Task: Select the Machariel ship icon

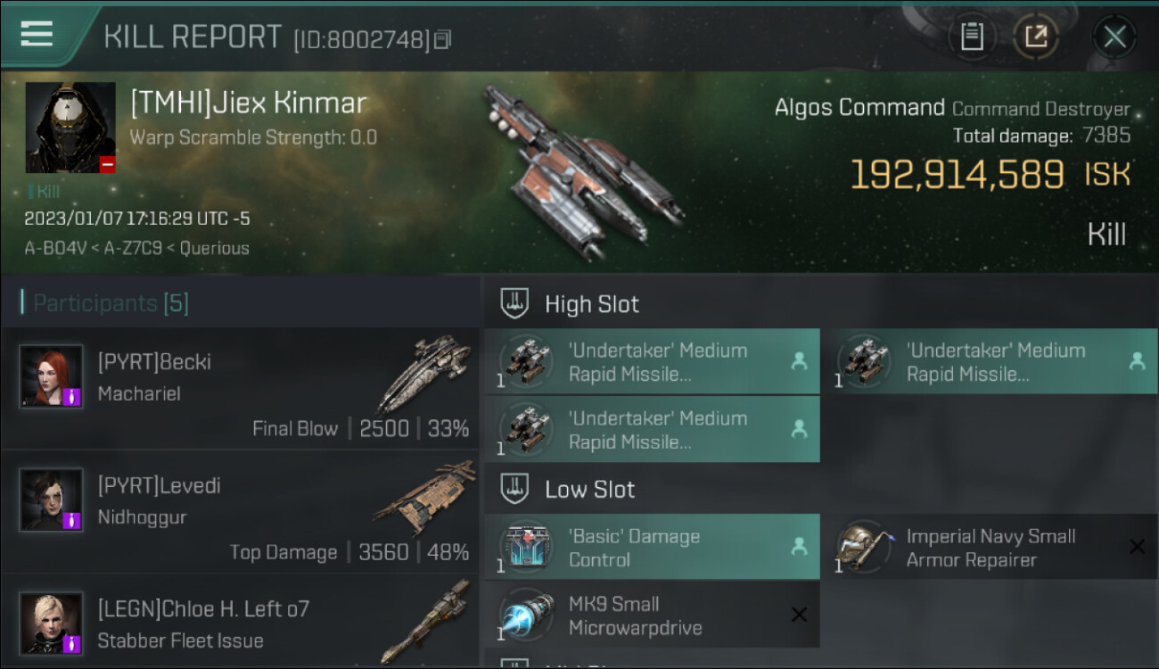Action: 423,375
